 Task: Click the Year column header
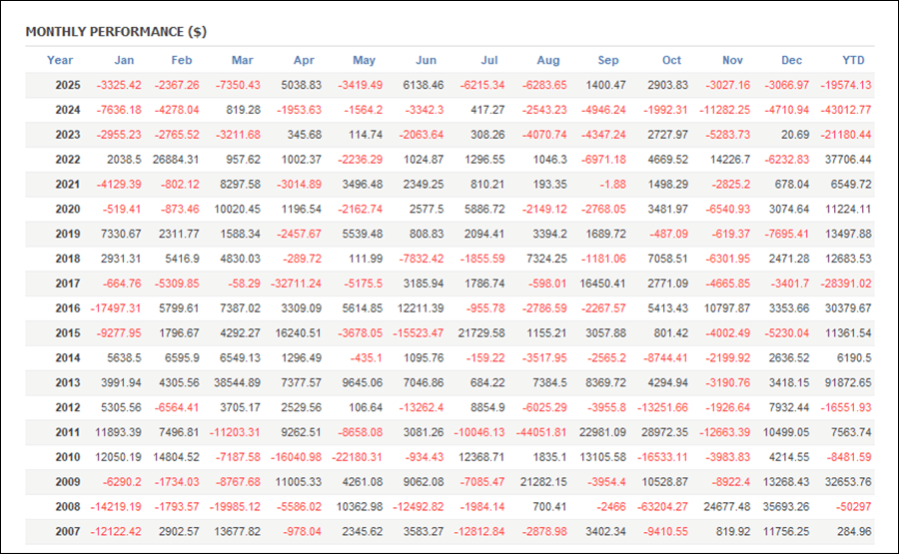pyautogui.click(x=60, y=60)
